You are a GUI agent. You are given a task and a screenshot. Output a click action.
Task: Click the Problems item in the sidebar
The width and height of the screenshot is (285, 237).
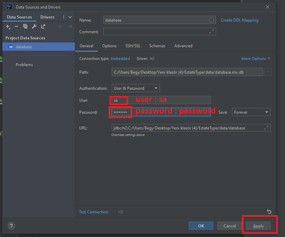click(x=24, y=65)
